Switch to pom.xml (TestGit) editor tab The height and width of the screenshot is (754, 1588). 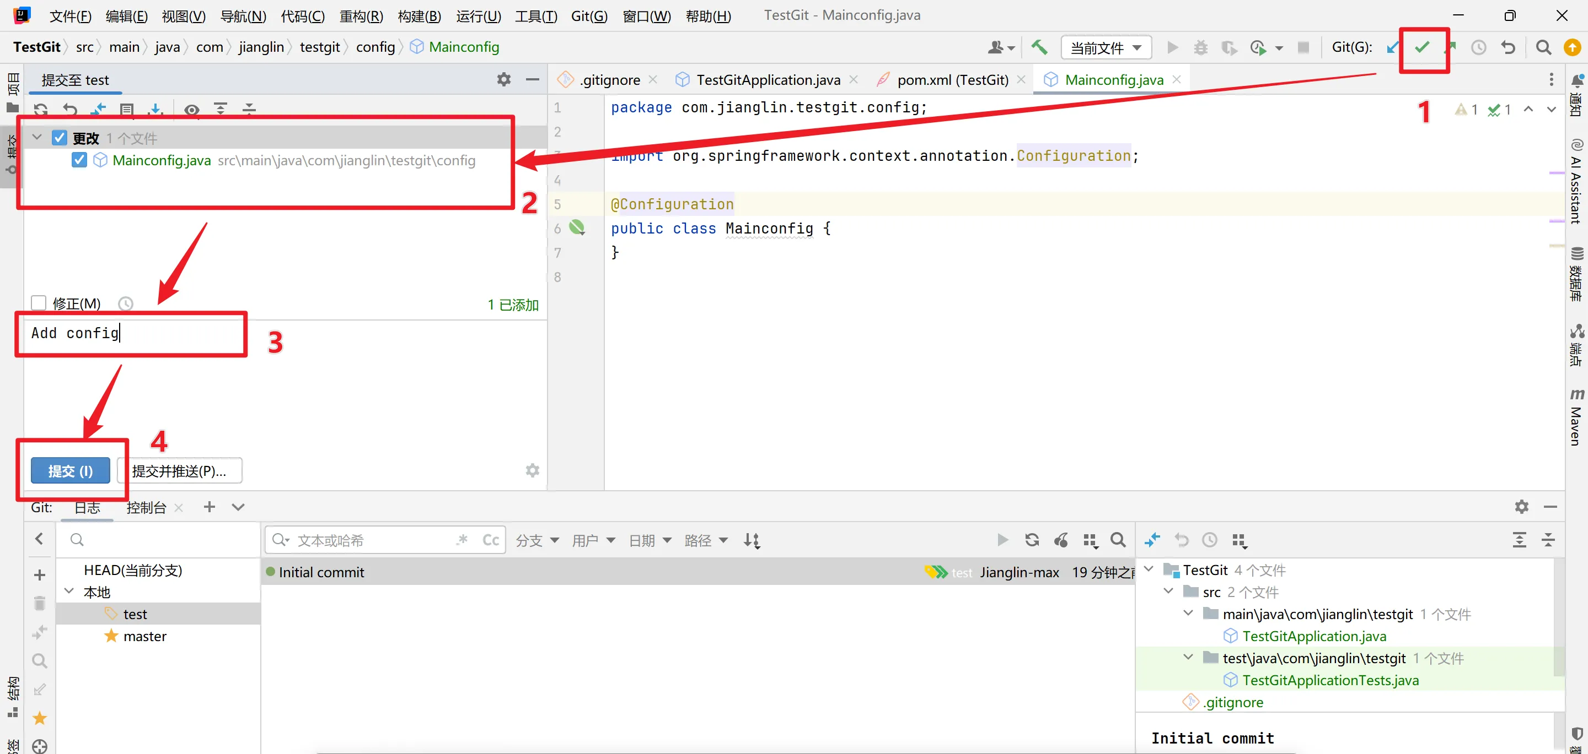pos(952,80)
